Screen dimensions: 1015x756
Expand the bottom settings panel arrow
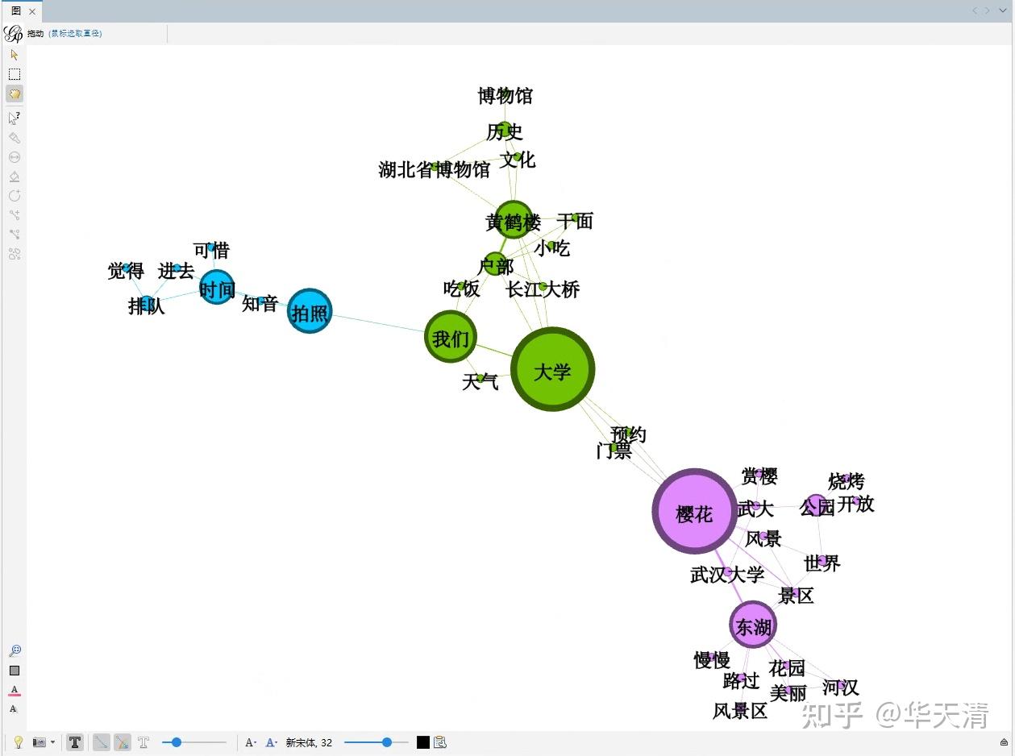point(1004,742)
